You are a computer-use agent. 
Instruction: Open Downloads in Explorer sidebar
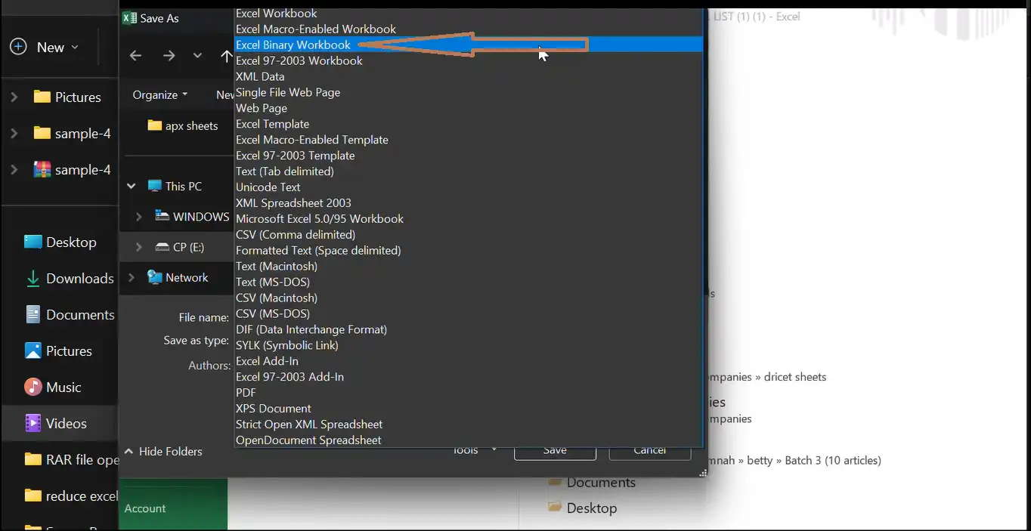point(70,279)
